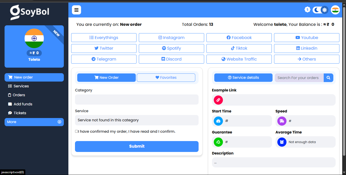Image resolution: width=346 pixels, height=175 pixels.
Task: Click the red Example Link chain icon
Action: point(218,100)
